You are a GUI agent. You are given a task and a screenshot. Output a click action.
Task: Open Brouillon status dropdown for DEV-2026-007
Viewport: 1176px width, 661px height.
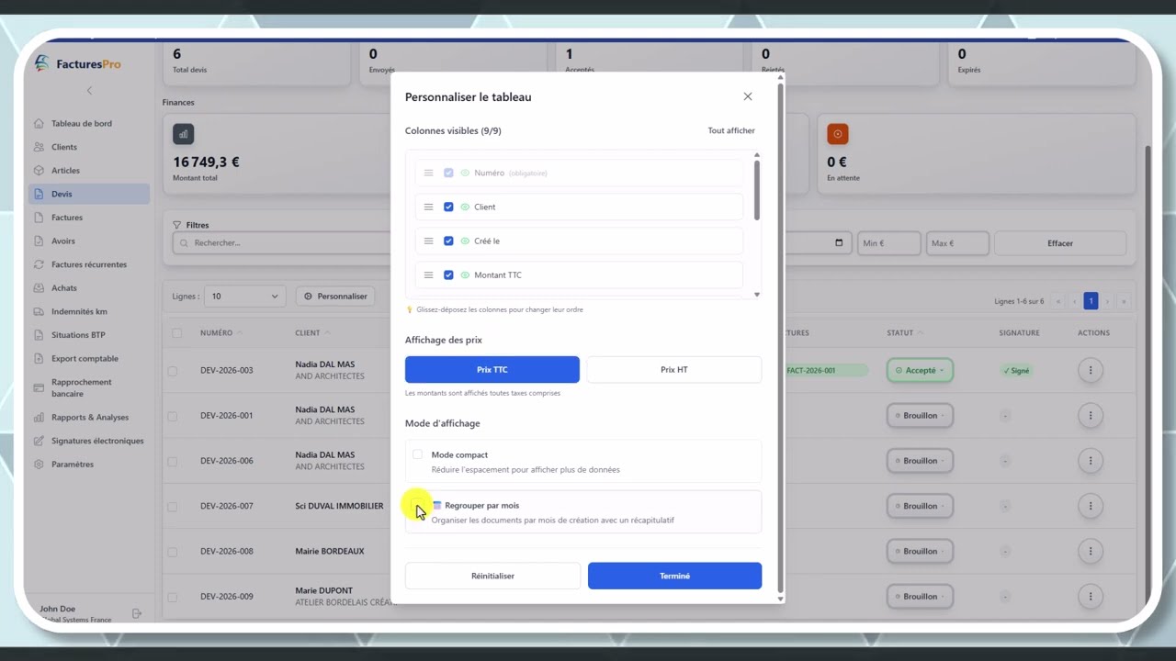pos(920,506)
